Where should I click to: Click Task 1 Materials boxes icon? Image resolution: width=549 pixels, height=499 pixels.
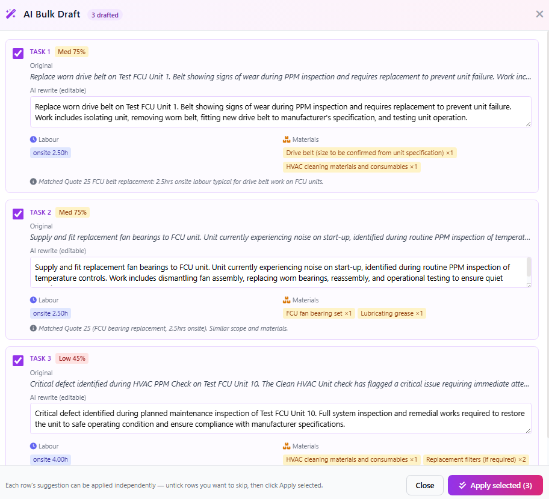287,139
